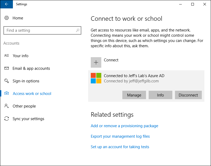The width and height of the screenshot is (211, 166).
Task: Click the search magnifier icon
Action: 78,30
